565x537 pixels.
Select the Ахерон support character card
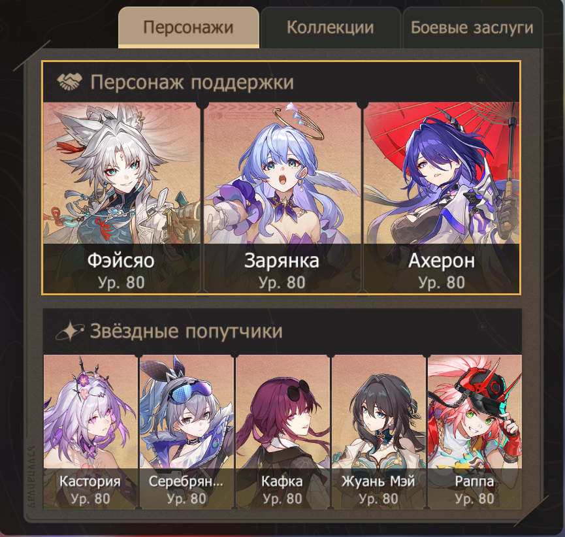click(442, 197)
